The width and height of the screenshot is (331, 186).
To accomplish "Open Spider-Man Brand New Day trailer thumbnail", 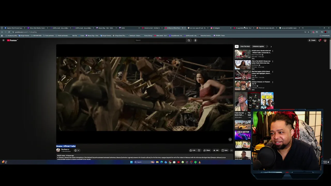I will (x=243, y=54).
